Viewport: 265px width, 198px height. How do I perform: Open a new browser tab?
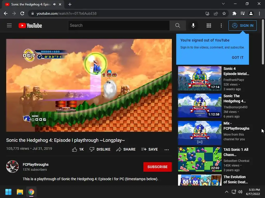coord(70,4)
